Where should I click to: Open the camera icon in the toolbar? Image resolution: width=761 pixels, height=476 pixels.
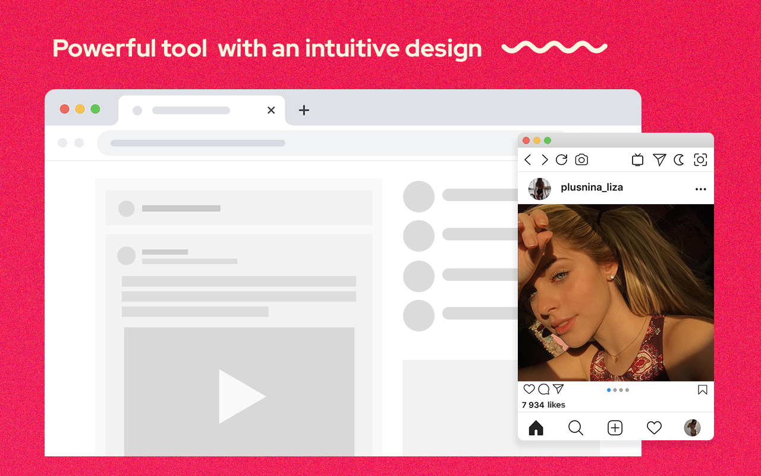pos(581,159)
